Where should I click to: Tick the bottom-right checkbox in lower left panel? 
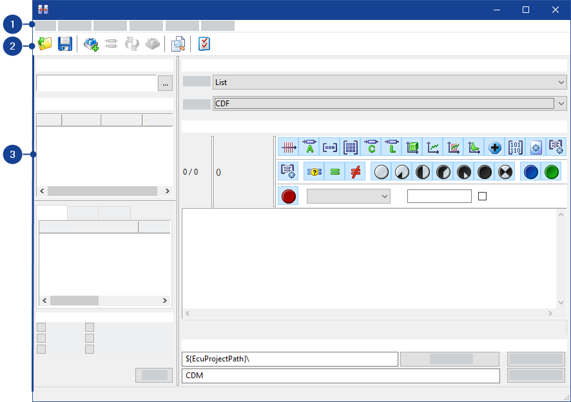point(90,349)
